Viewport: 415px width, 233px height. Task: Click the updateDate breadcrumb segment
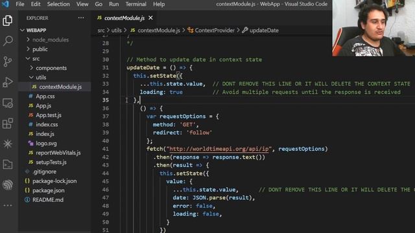tap(264, 30)
